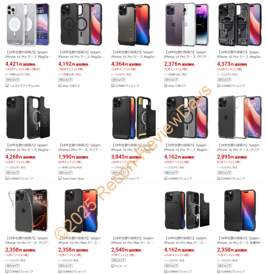Open the iPhone13Pro ケース クリア product title
This screenshot has width=267, height=274.
click(x=80, y=150)
